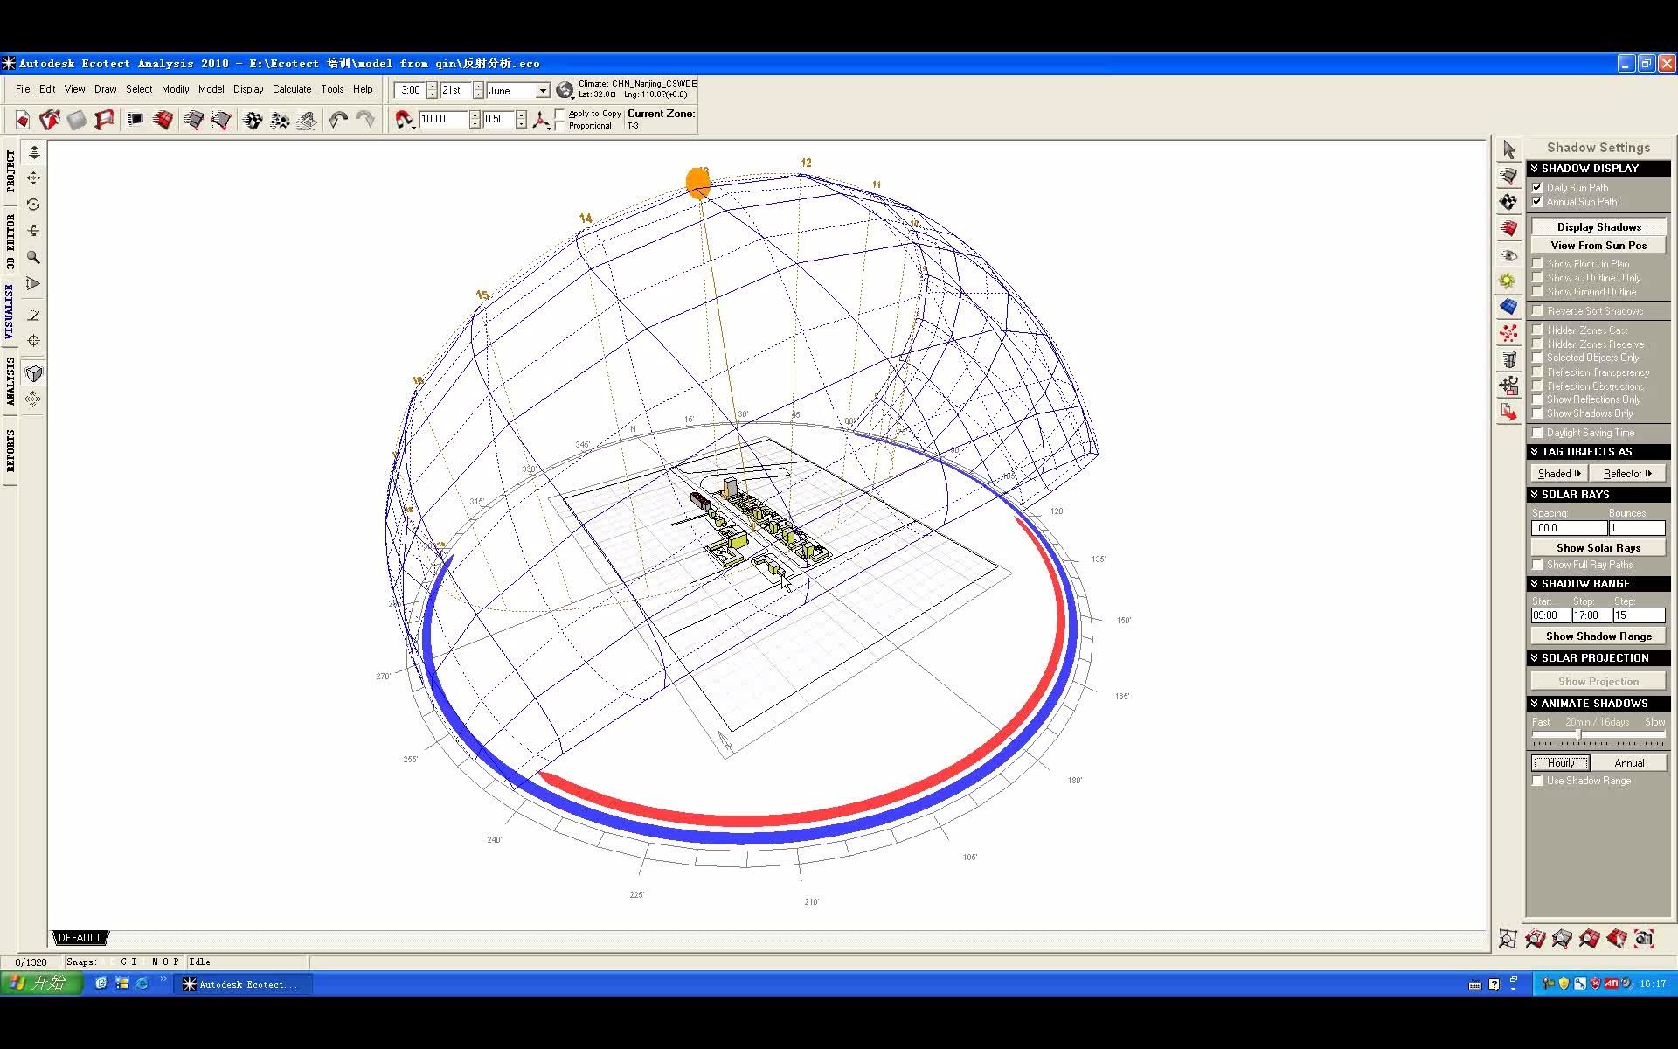Check Show Full Ray Paths
Image resolution: width=1678 pixels, height=1049 pixels.
1537,565
